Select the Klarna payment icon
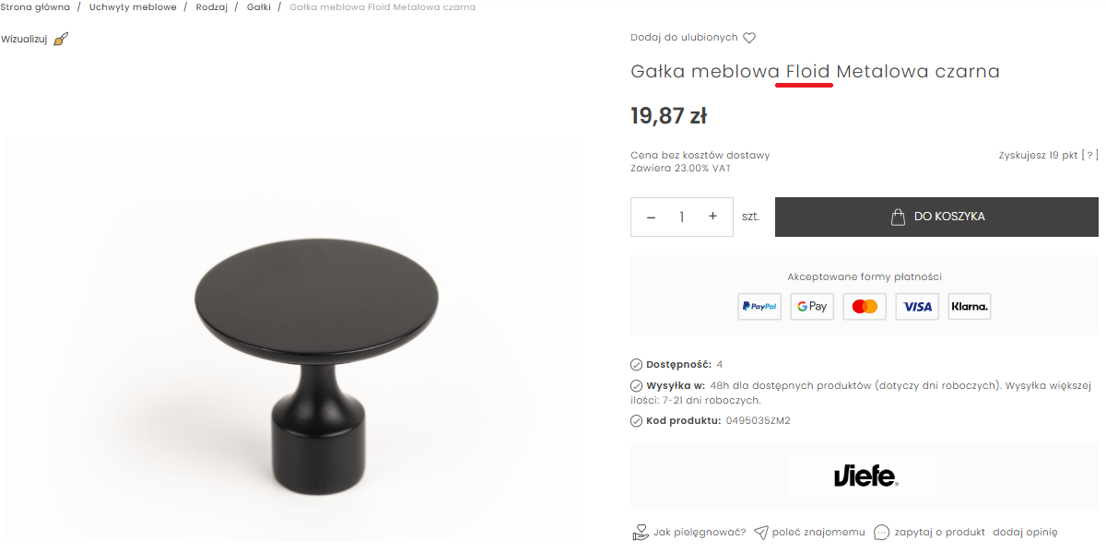 tap(970, 307)
